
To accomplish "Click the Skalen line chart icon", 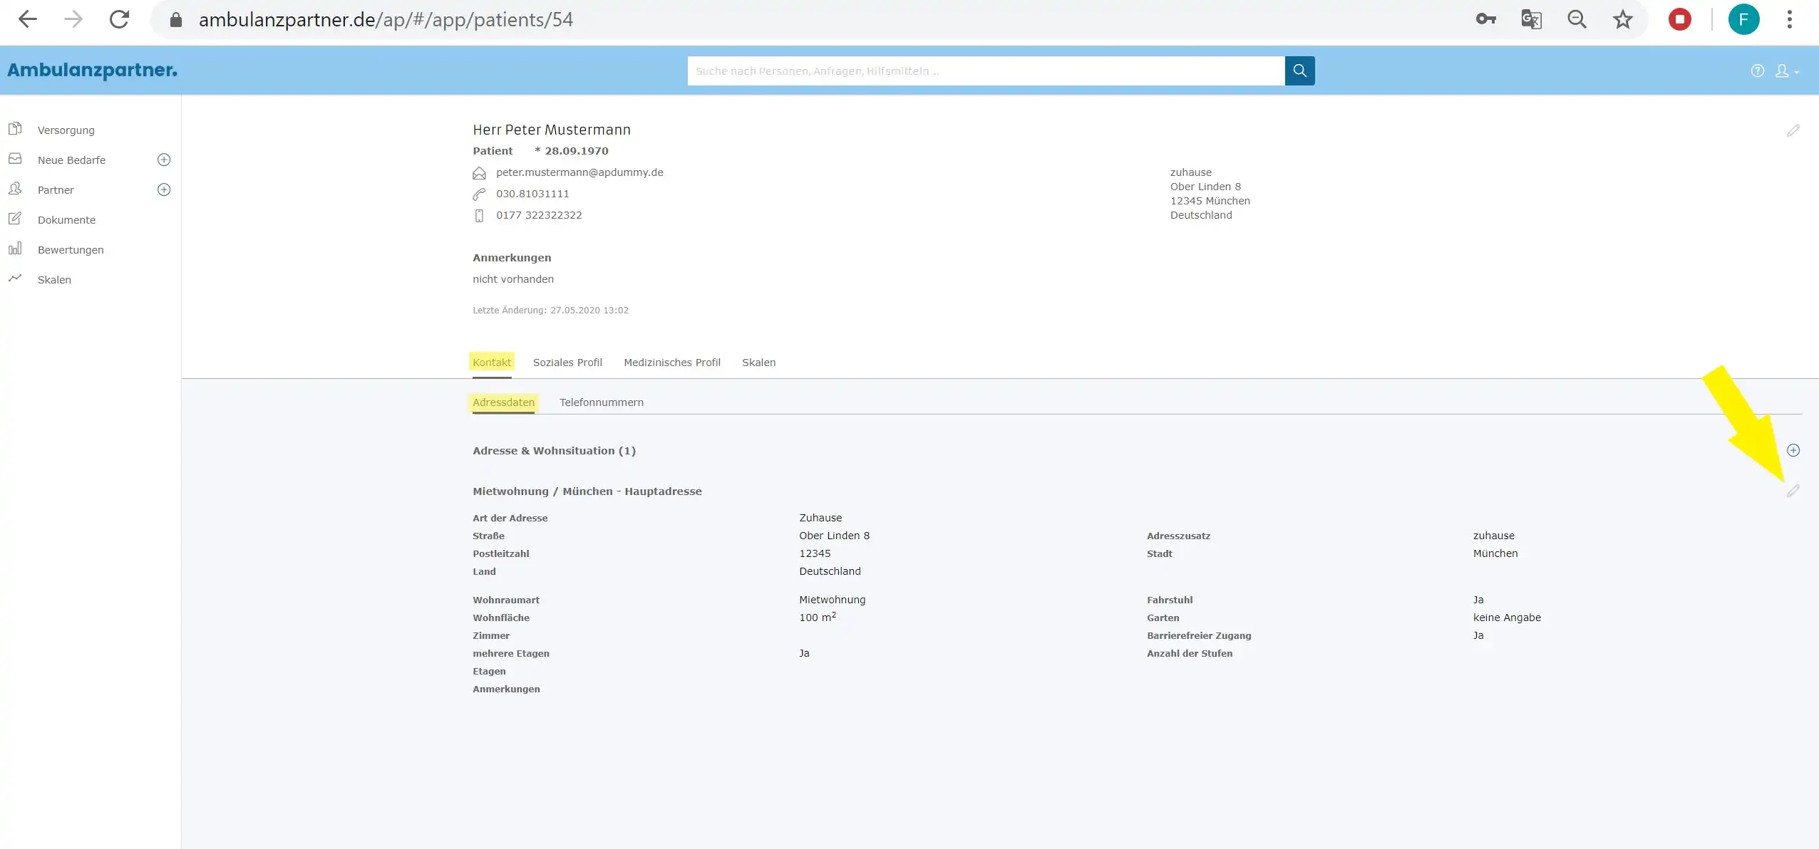I will pos(15,278).
